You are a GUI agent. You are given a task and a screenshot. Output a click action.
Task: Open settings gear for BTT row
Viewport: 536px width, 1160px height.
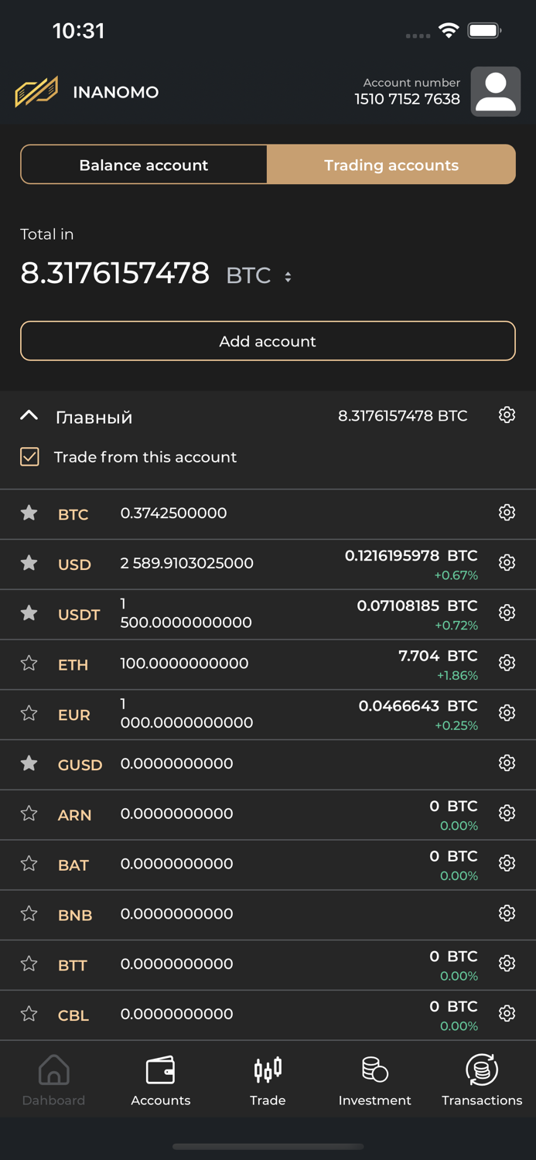[507, 964]
